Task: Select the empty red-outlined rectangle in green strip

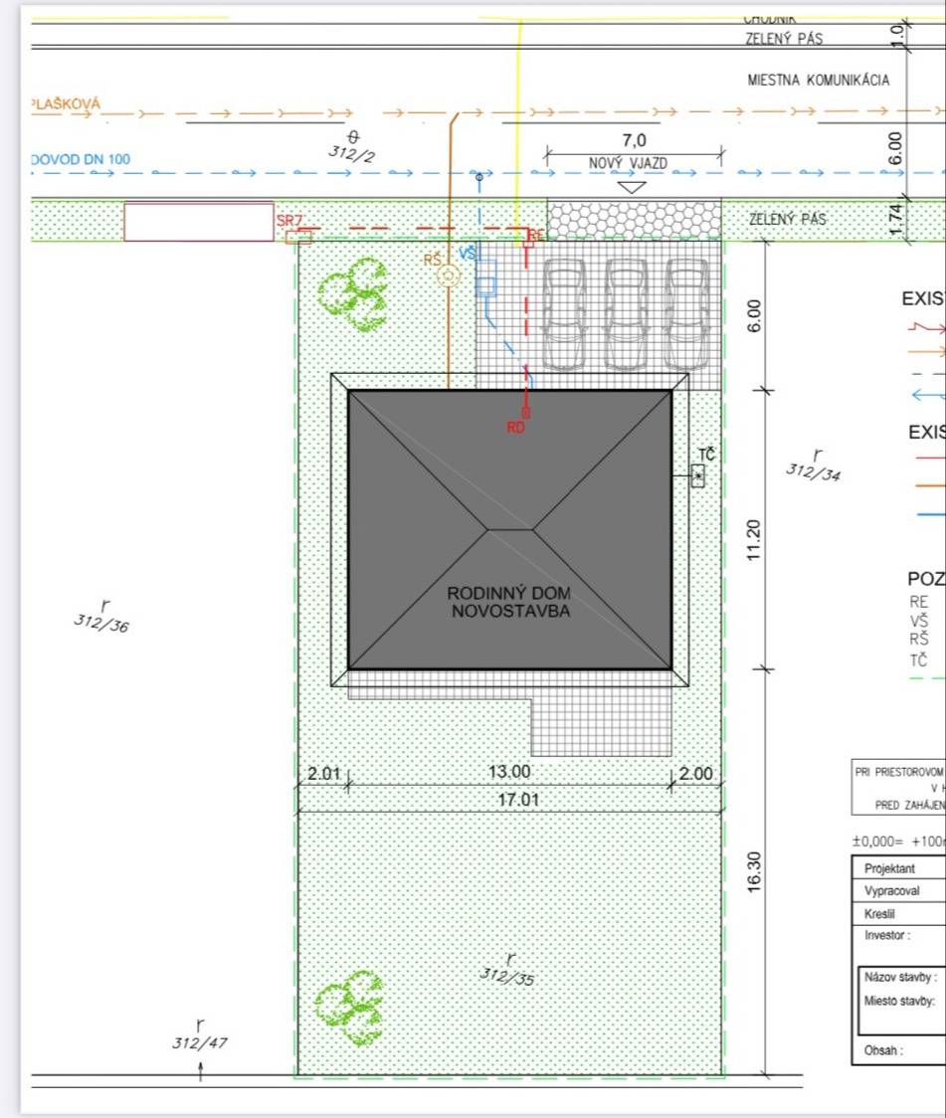Action: click(x=199, y=223)
